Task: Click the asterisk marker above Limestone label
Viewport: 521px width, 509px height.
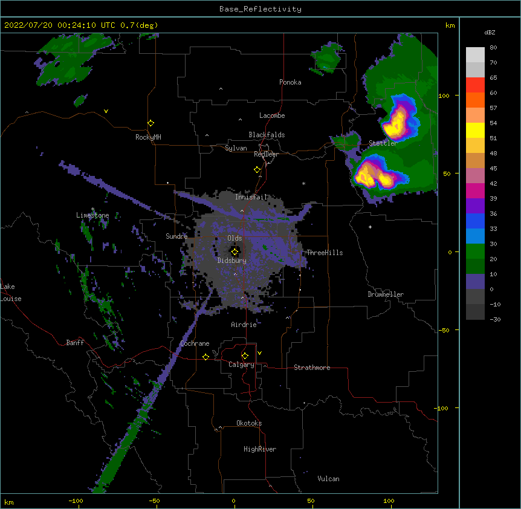Action: click(92, 209)
